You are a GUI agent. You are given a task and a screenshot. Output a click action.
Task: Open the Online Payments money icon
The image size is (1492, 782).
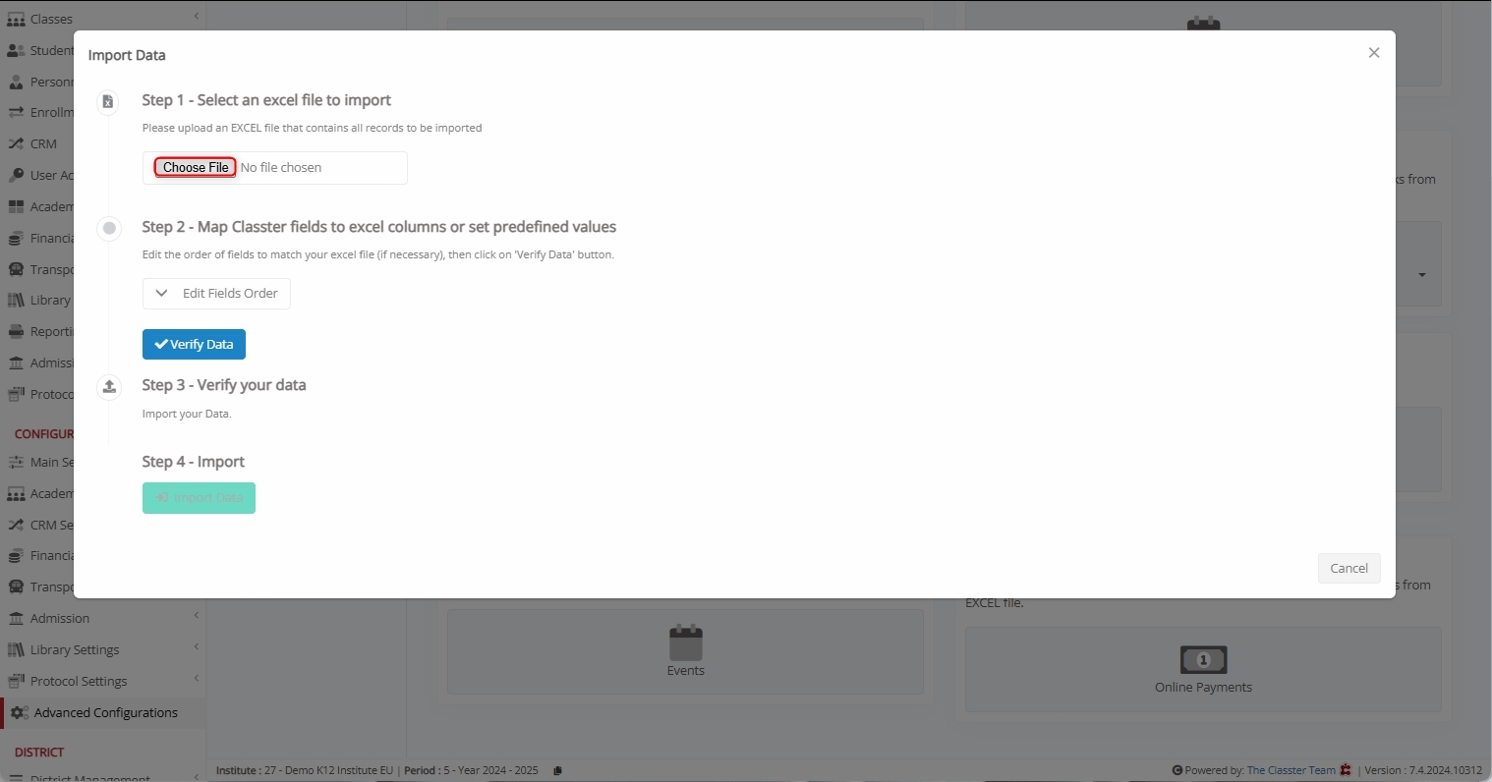(1203, 659)
